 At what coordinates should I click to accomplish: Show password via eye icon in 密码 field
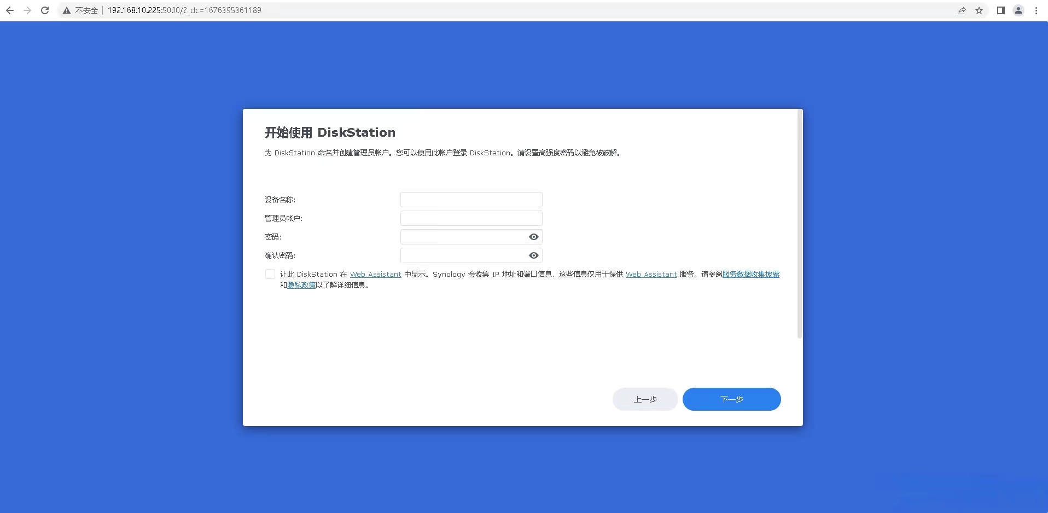coord(534,237)
